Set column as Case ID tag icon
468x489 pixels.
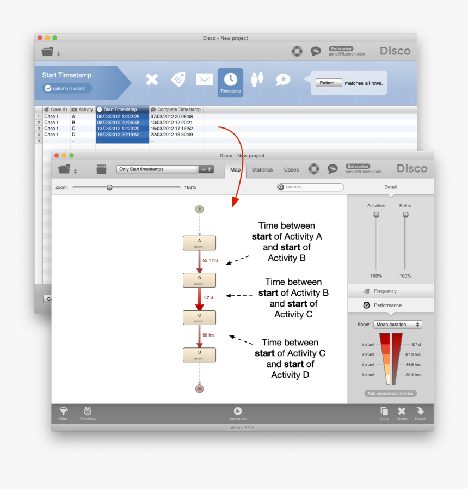[x=178, y=79]
